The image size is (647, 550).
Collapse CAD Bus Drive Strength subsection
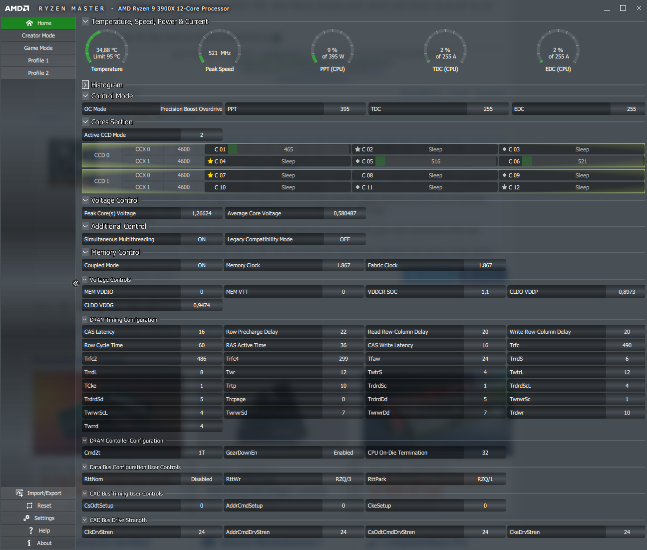(x=85, y=520)
